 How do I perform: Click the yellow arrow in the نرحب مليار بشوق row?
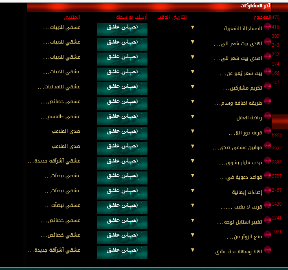point(193,161)
